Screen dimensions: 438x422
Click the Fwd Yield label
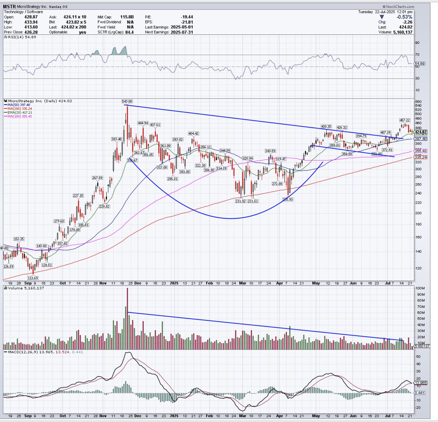point(107,27)
